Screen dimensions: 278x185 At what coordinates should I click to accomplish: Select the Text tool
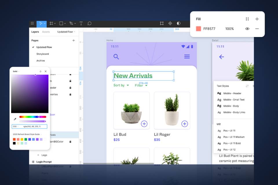[x=81, y=23]
